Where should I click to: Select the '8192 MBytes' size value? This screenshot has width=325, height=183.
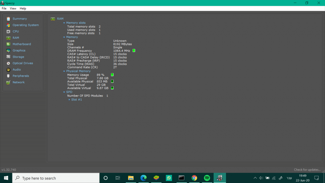(123, 44)
